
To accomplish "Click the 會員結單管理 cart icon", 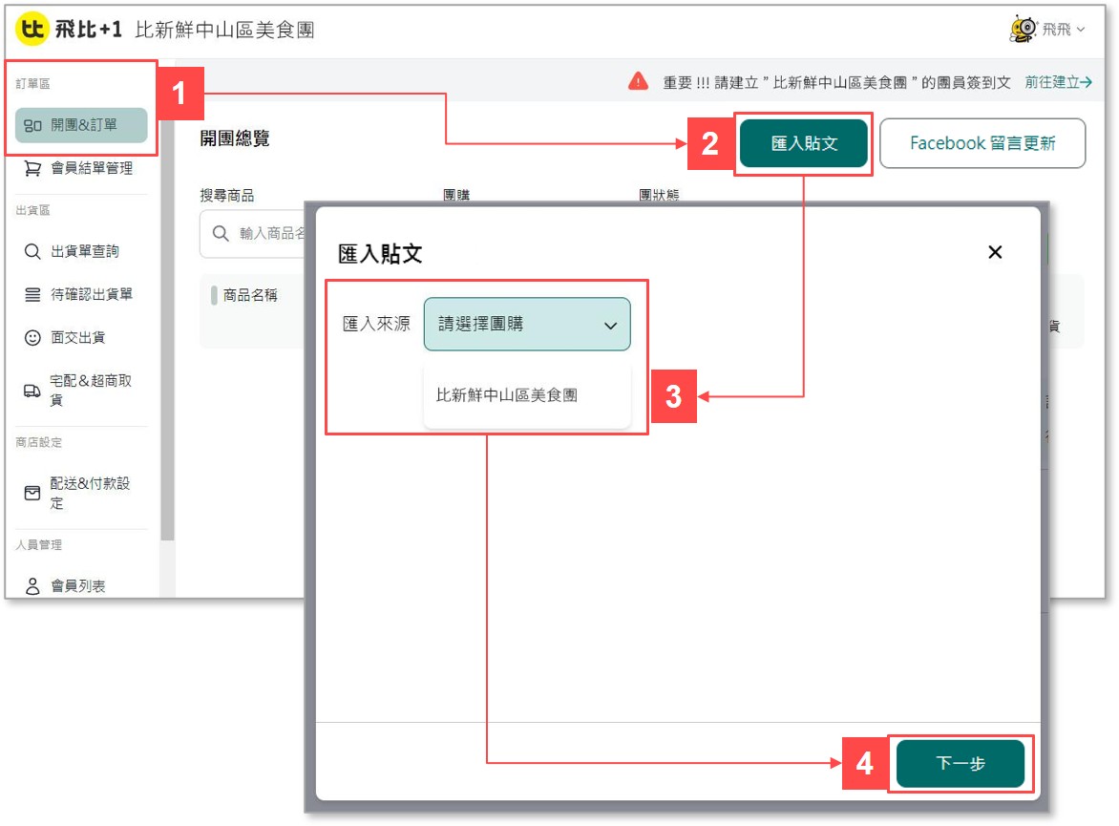I will (x=32, y=168).
